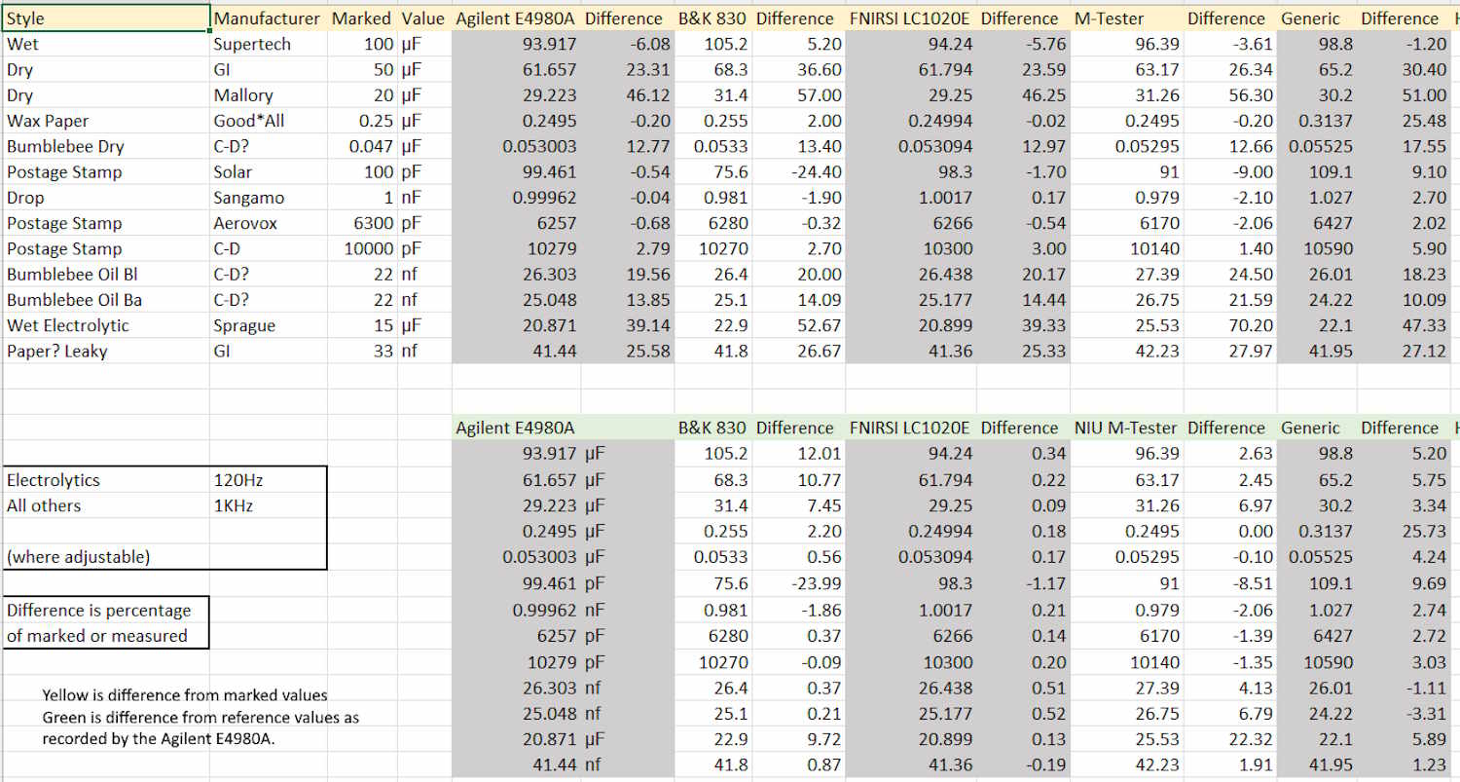Select the Wax Paper style cell
Viewport: 1460px width, 782px height.
[49, 121]
